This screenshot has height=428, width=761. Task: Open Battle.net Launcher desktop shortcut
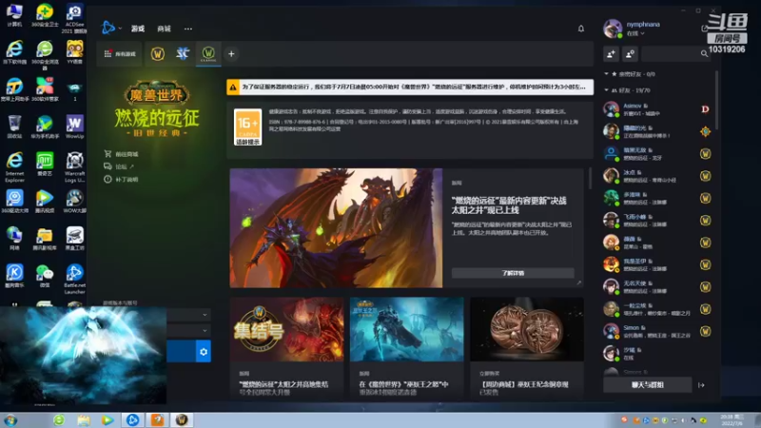click(75, 279)
